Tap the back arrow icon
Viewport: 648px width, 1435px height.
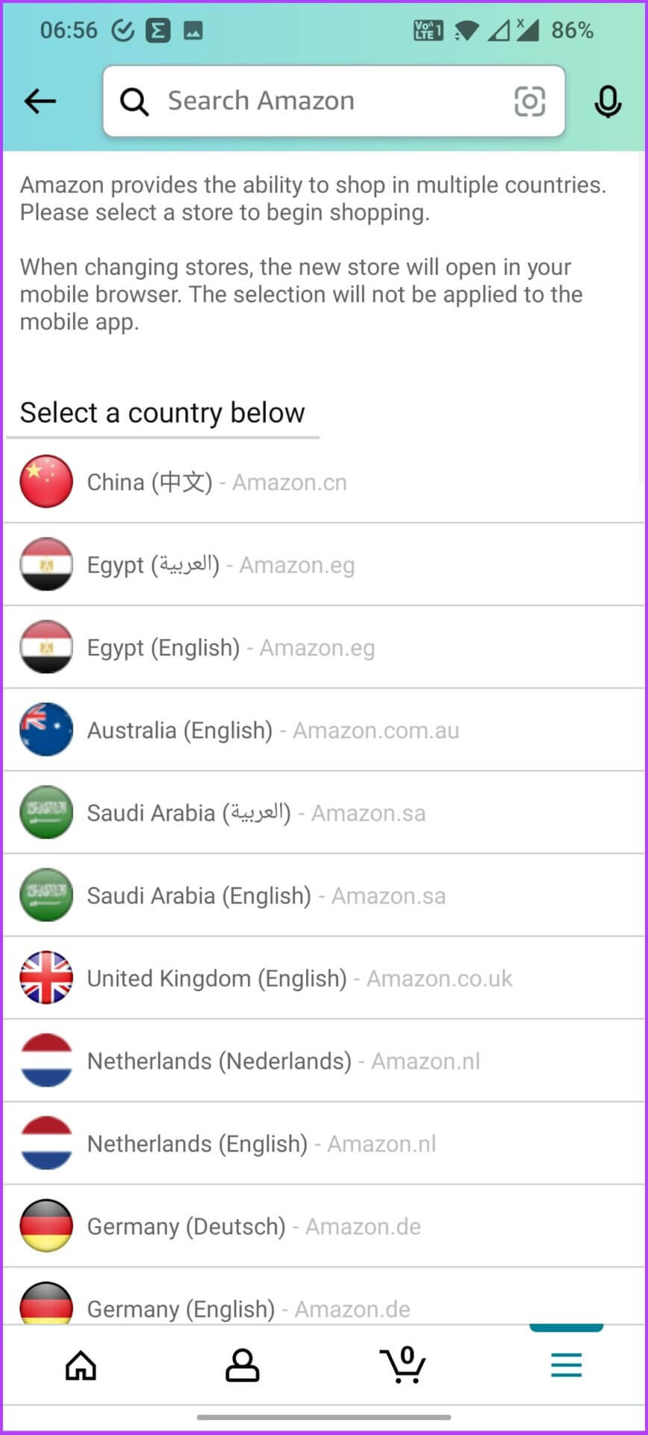pyautogui.click(x=40, y=101)
